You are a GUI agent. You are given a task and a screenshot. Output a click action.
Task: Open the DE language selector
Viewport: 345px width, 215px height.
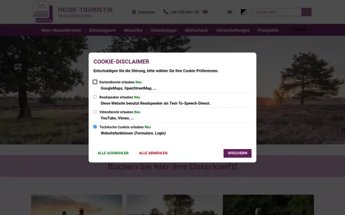click(229, 12)
